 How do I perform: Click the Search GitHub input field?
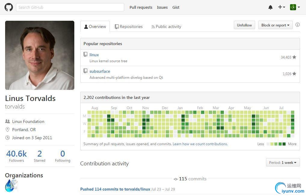(x=70, y=7)
